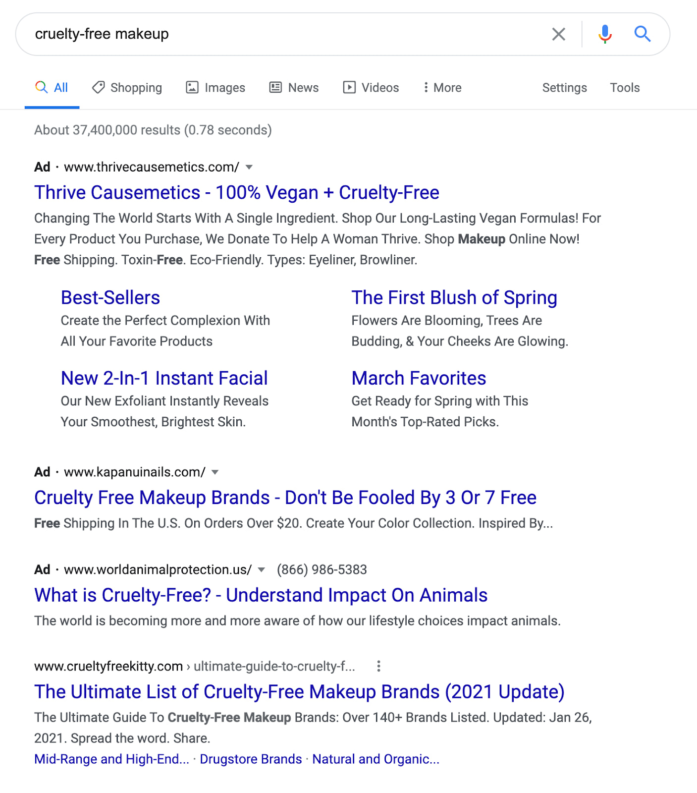
Task: Open The Ultimate List of Cruelty-Free Makeup Brands
Action: 299,691
